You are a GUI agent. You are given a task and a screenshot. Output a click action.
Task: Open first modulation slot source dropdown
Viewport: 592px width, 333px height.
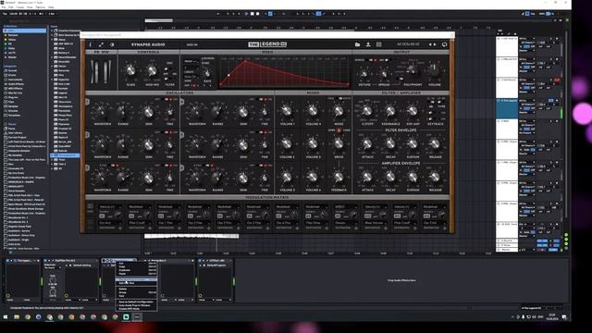(110, 207)
